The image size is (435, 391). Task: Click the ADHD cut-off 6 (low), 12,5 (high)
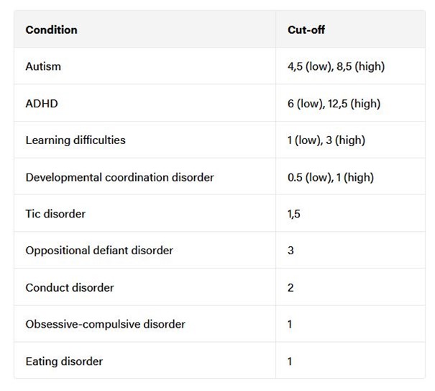334,103
